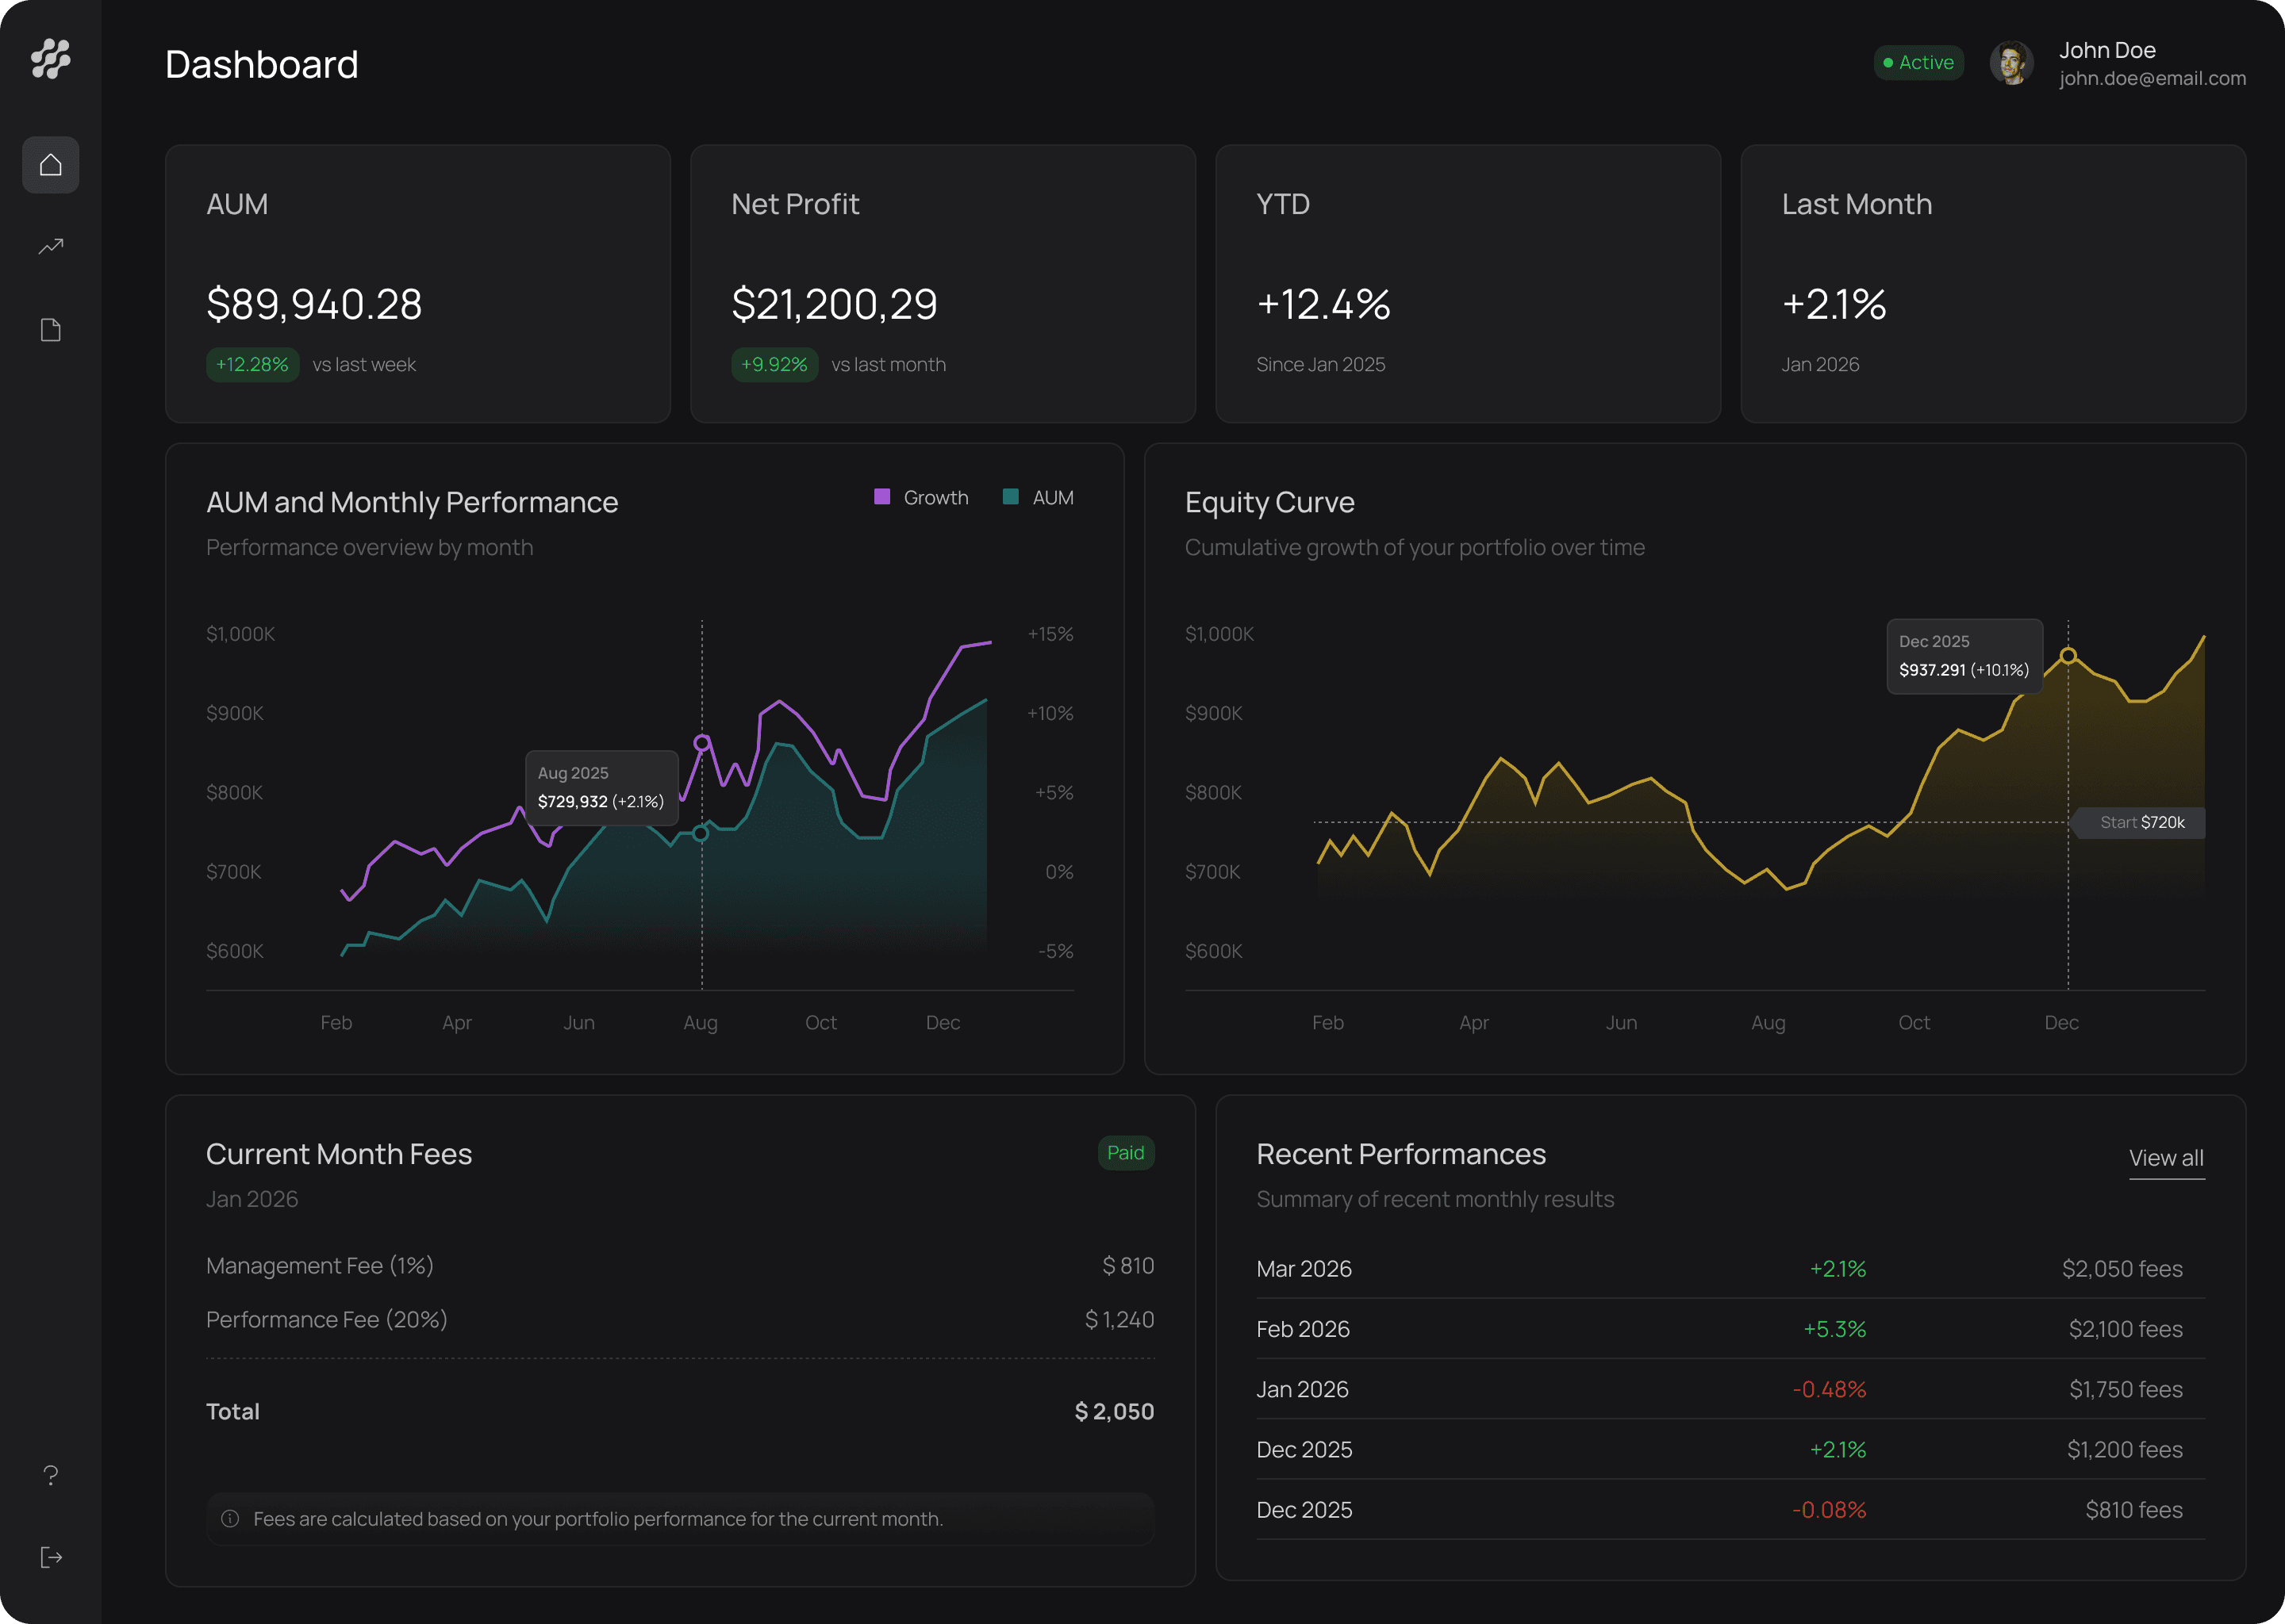Click the info icon in fees note
The height and width of the screenshot is (1624, 2285).
[230, 1518]
